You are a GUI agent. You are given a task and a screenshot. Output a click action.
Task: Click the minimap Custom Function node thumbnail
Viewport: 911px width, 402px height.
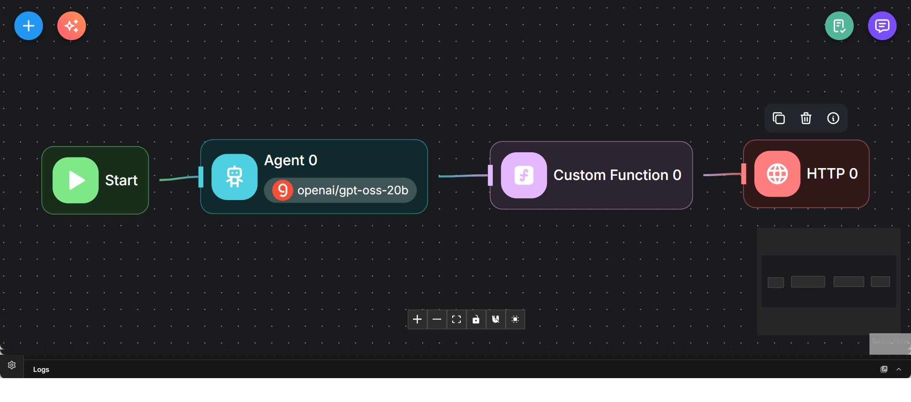pos(848,282)
